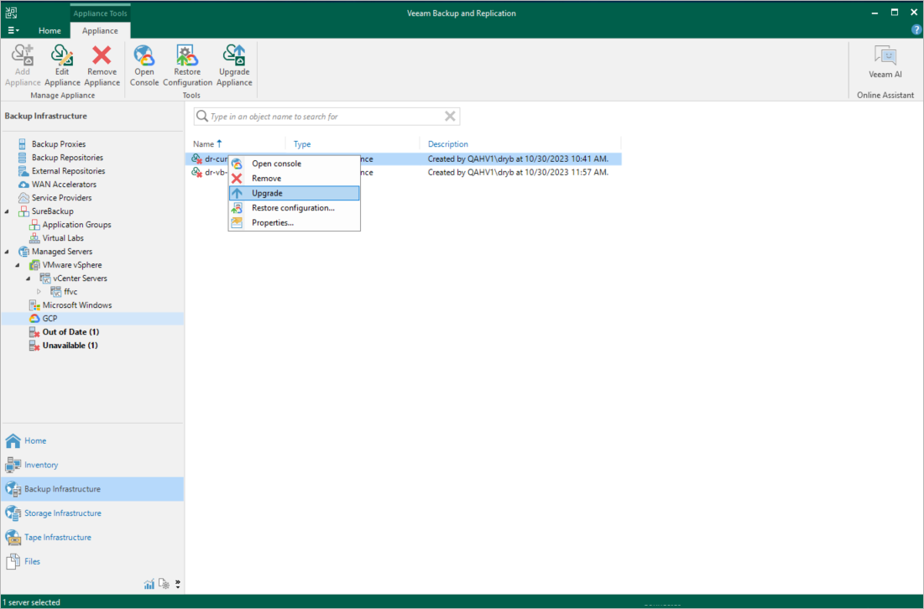The image size is (924, 609).
Task: Open the main application menu button
Action: (13, 31)
